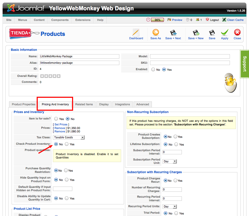Click the Save + New icon
249x216 pixels.
196,33
